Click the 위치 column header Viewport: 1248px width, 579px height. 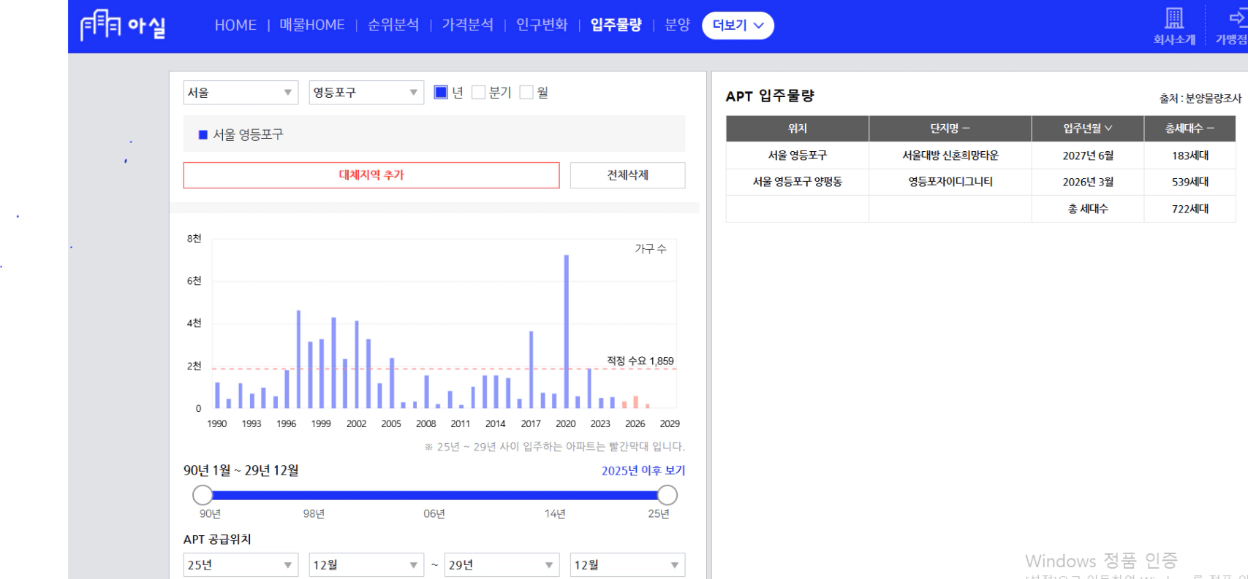pos(798,129)
